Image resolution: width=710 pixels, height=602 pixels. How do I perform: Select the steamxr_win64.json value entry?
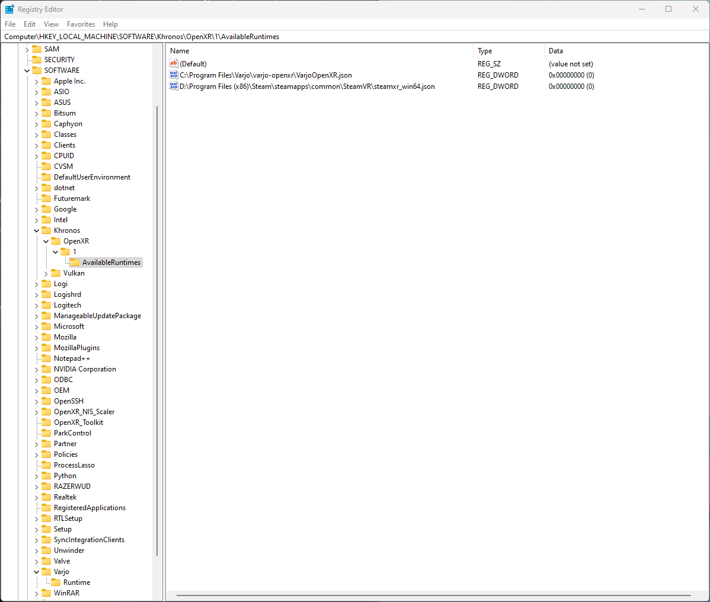point(307,87)
